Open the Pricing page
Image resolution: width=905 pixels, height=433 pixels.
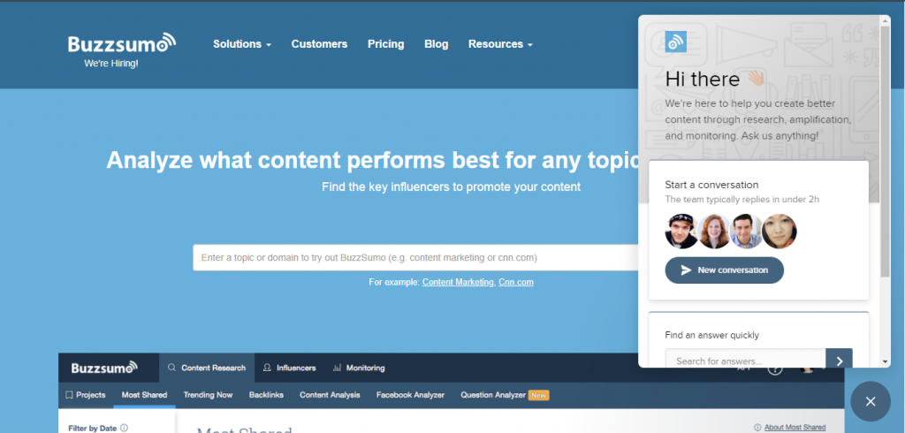point(385,44)
